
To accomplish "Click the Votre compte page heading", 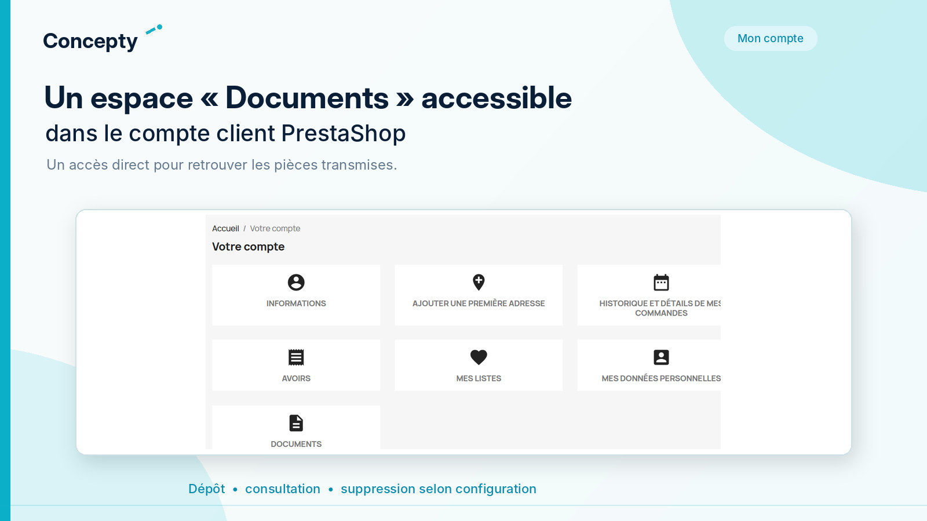I will pos(248,247).
